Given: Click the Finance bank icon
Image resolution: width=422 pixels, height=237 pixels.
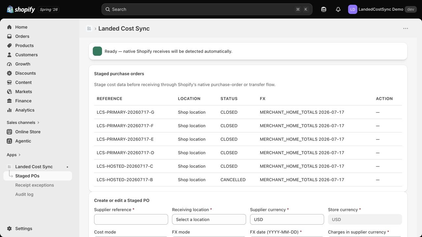Looking at the screenshot, I should pos(9,101).
